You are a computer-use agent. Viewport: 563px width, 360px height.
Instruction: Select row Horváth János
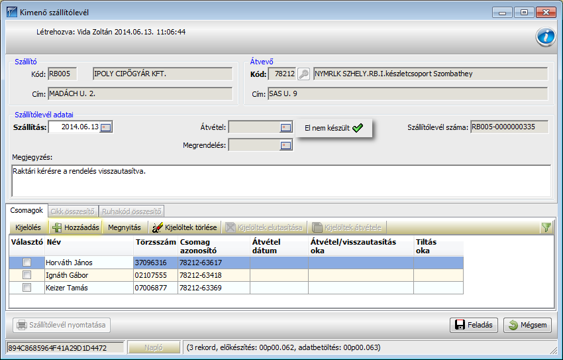click(x=236, y=263)
